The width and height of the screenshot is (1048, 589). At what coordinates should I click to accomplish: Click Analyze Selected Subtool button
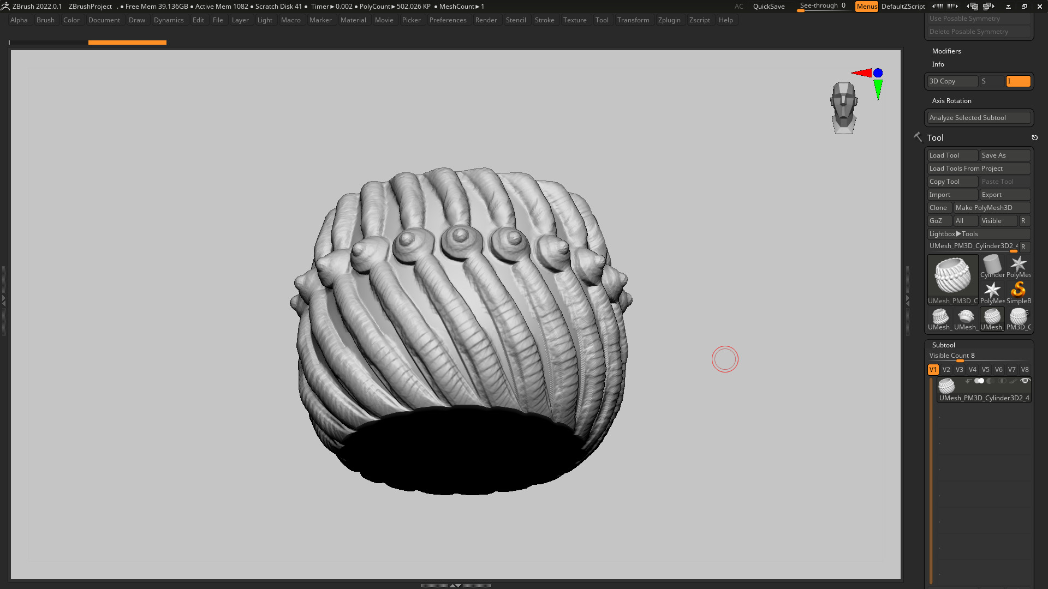tap(979, 118)
